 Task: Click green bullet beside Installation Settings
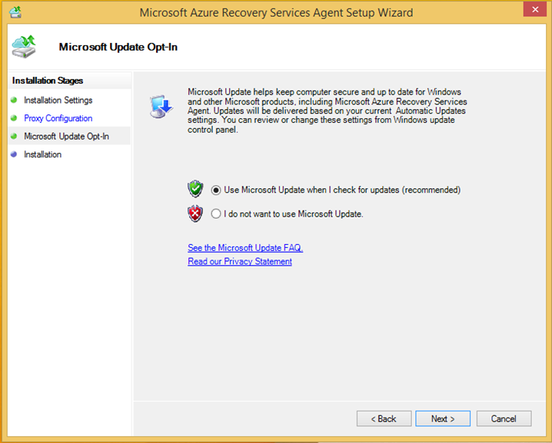click(x=14, y=100)
